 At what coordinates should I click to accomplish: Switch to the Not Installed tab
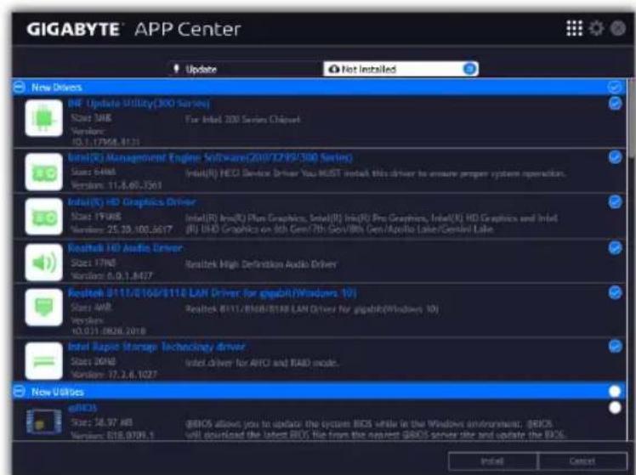pyautogui.click(x=400, y=69)
